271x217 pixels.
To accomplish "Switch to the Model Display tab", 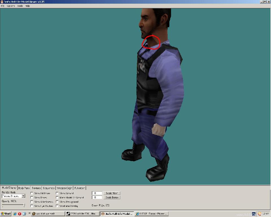I will (x=9, y=188).
